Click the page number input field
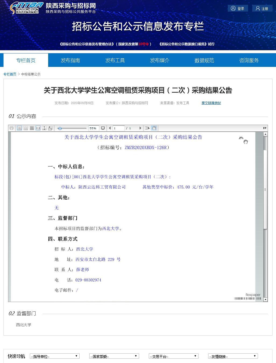Viewport: 276px width, 363px height. pos(118,128)
